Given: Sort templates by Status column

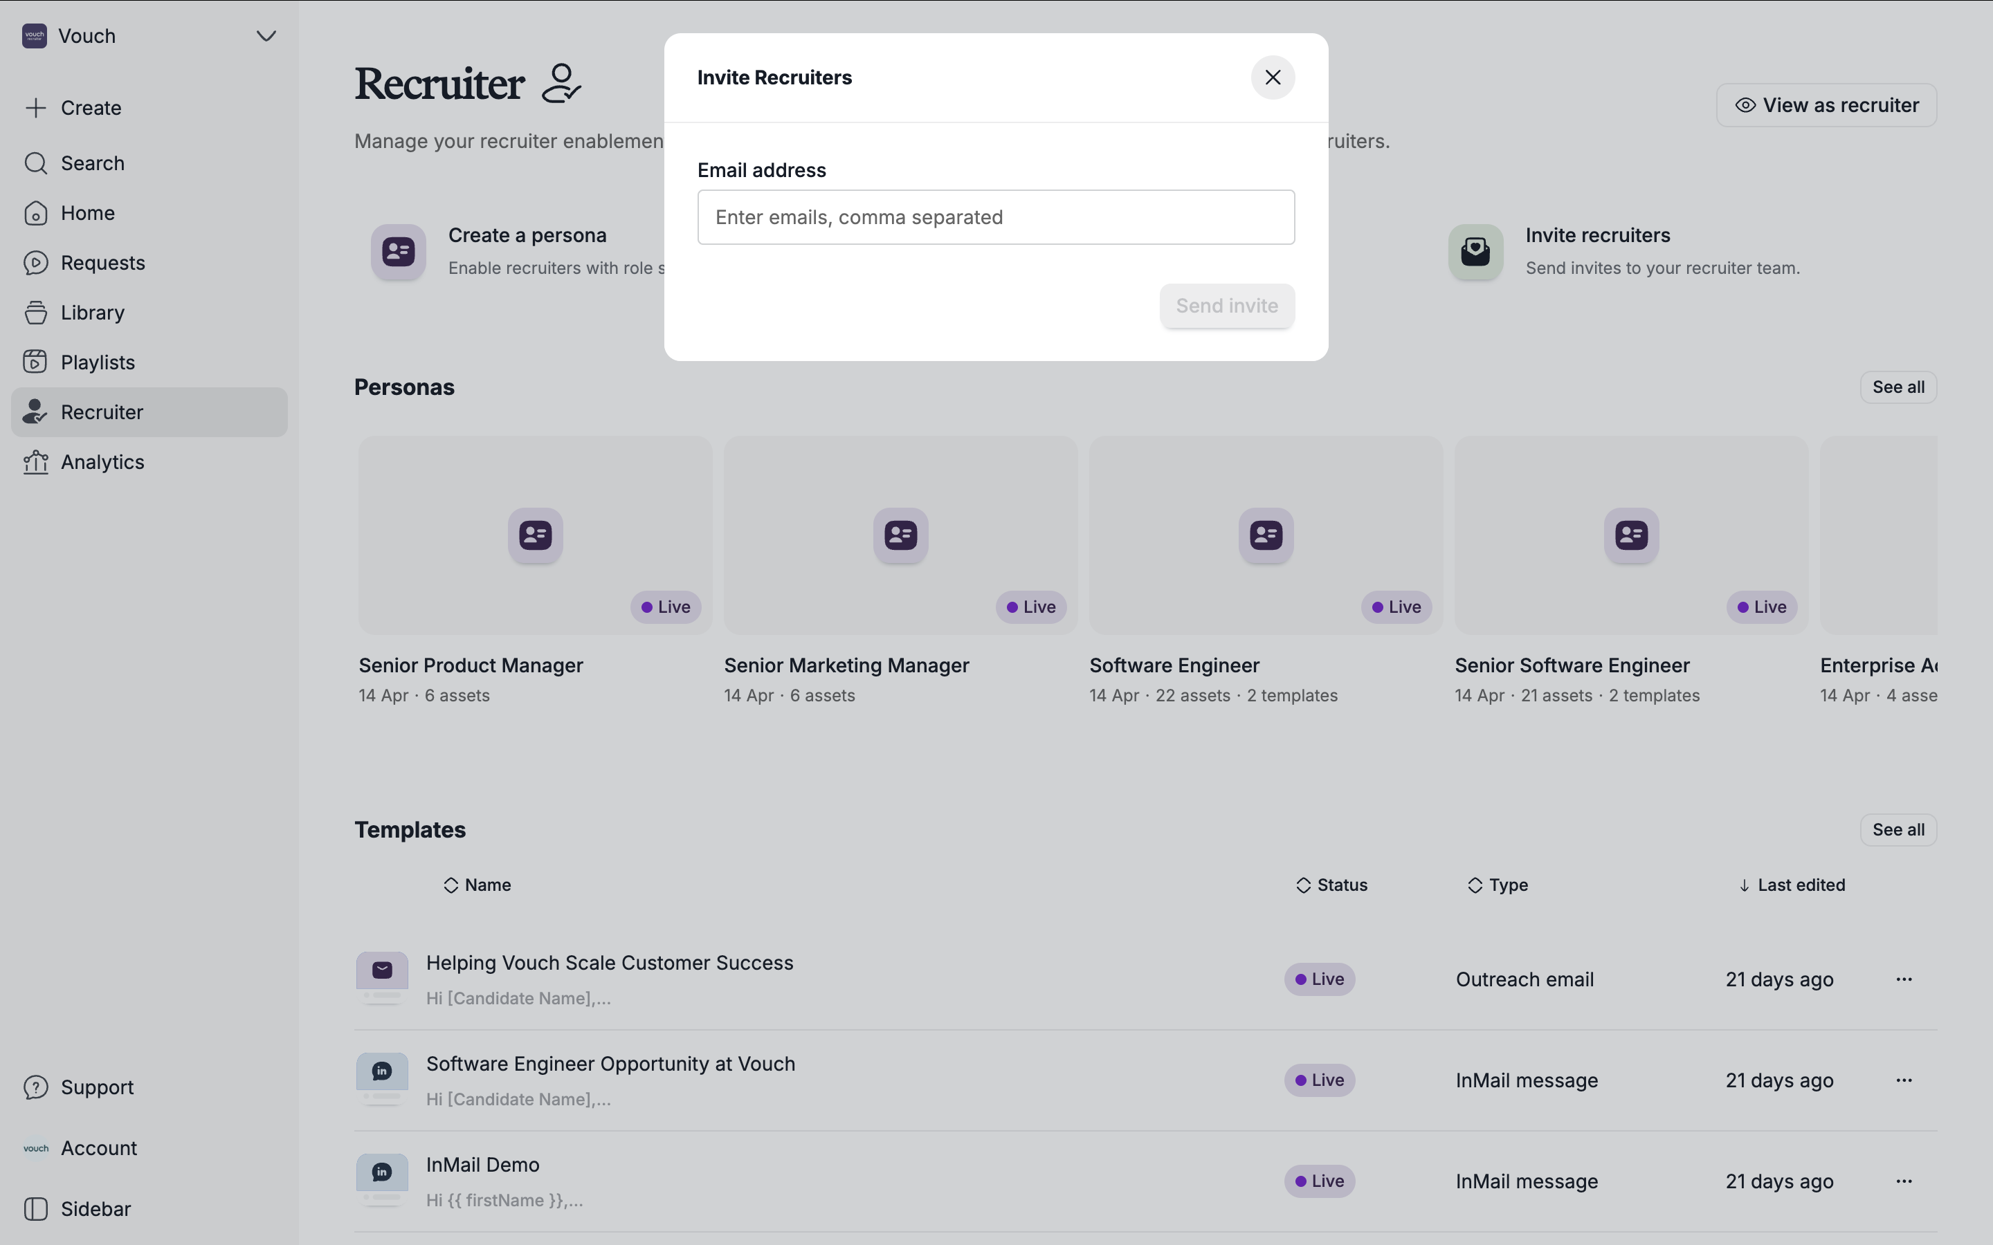Looking at the screenshot, I should tap(1331, 885).
